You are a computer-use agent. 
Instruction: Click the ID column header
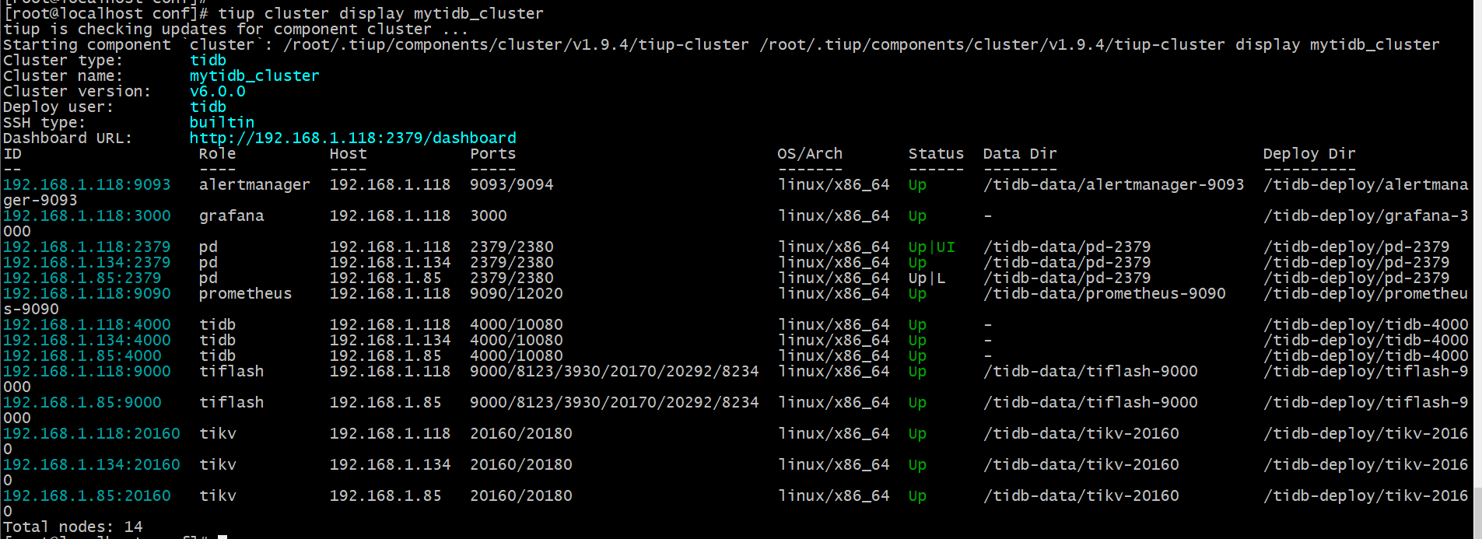click(12, 153)
